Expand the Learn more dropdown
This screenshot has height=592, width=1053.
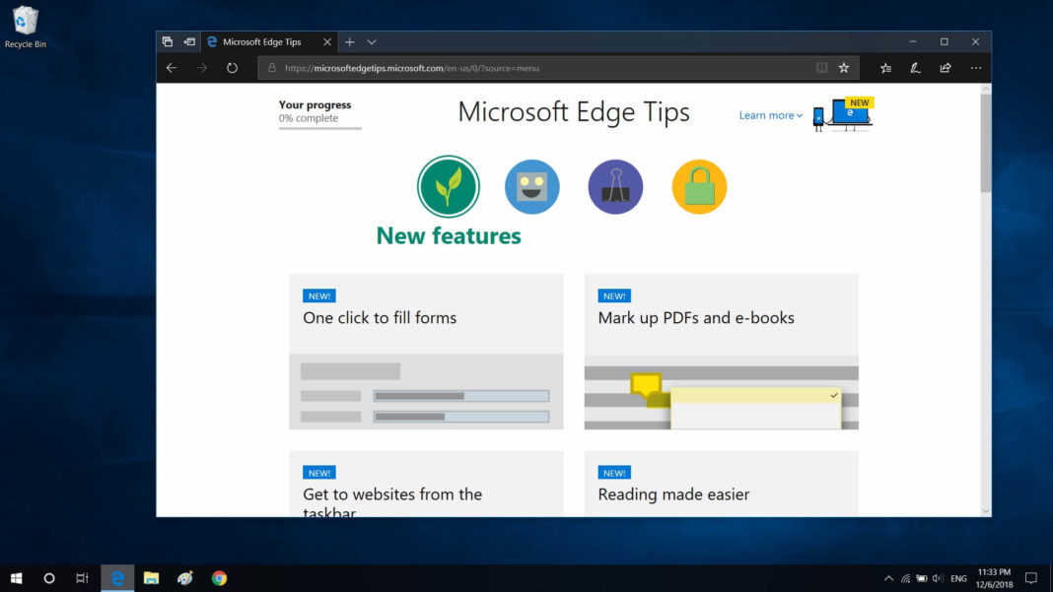[x=770, y=115]
